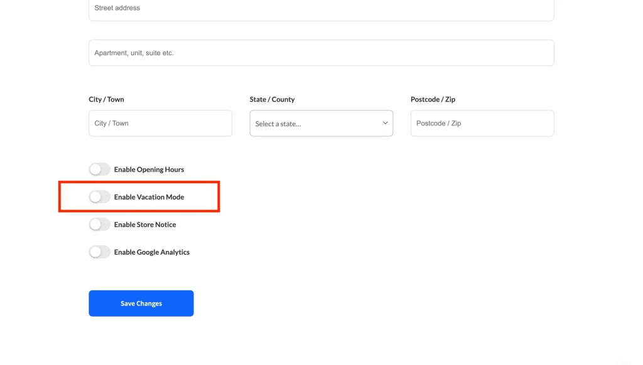Click the Enable Vacation Mode label text
This screenshot has width=643, height=365.
(x=149, y=197)
